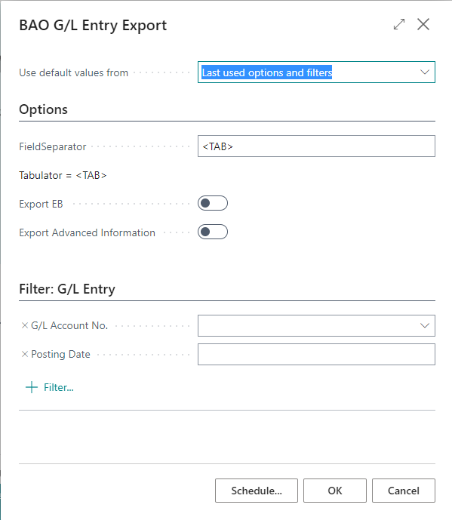Open the Schedule... options
452x520 pixels.
257,491
